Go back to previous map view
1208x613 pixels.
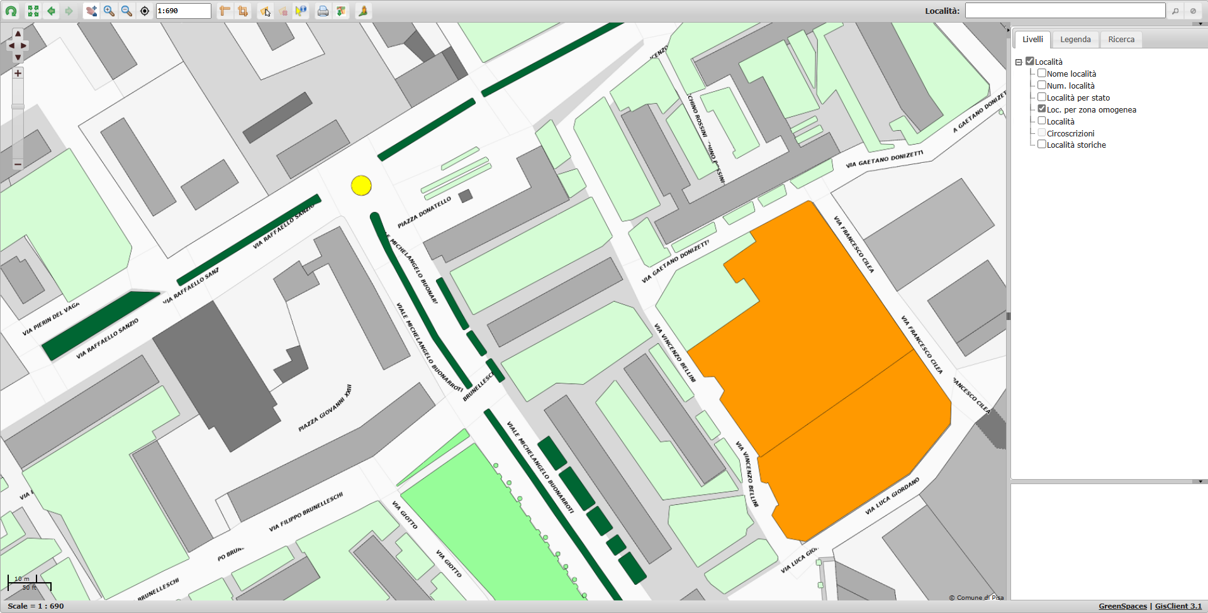click(51, 11)
